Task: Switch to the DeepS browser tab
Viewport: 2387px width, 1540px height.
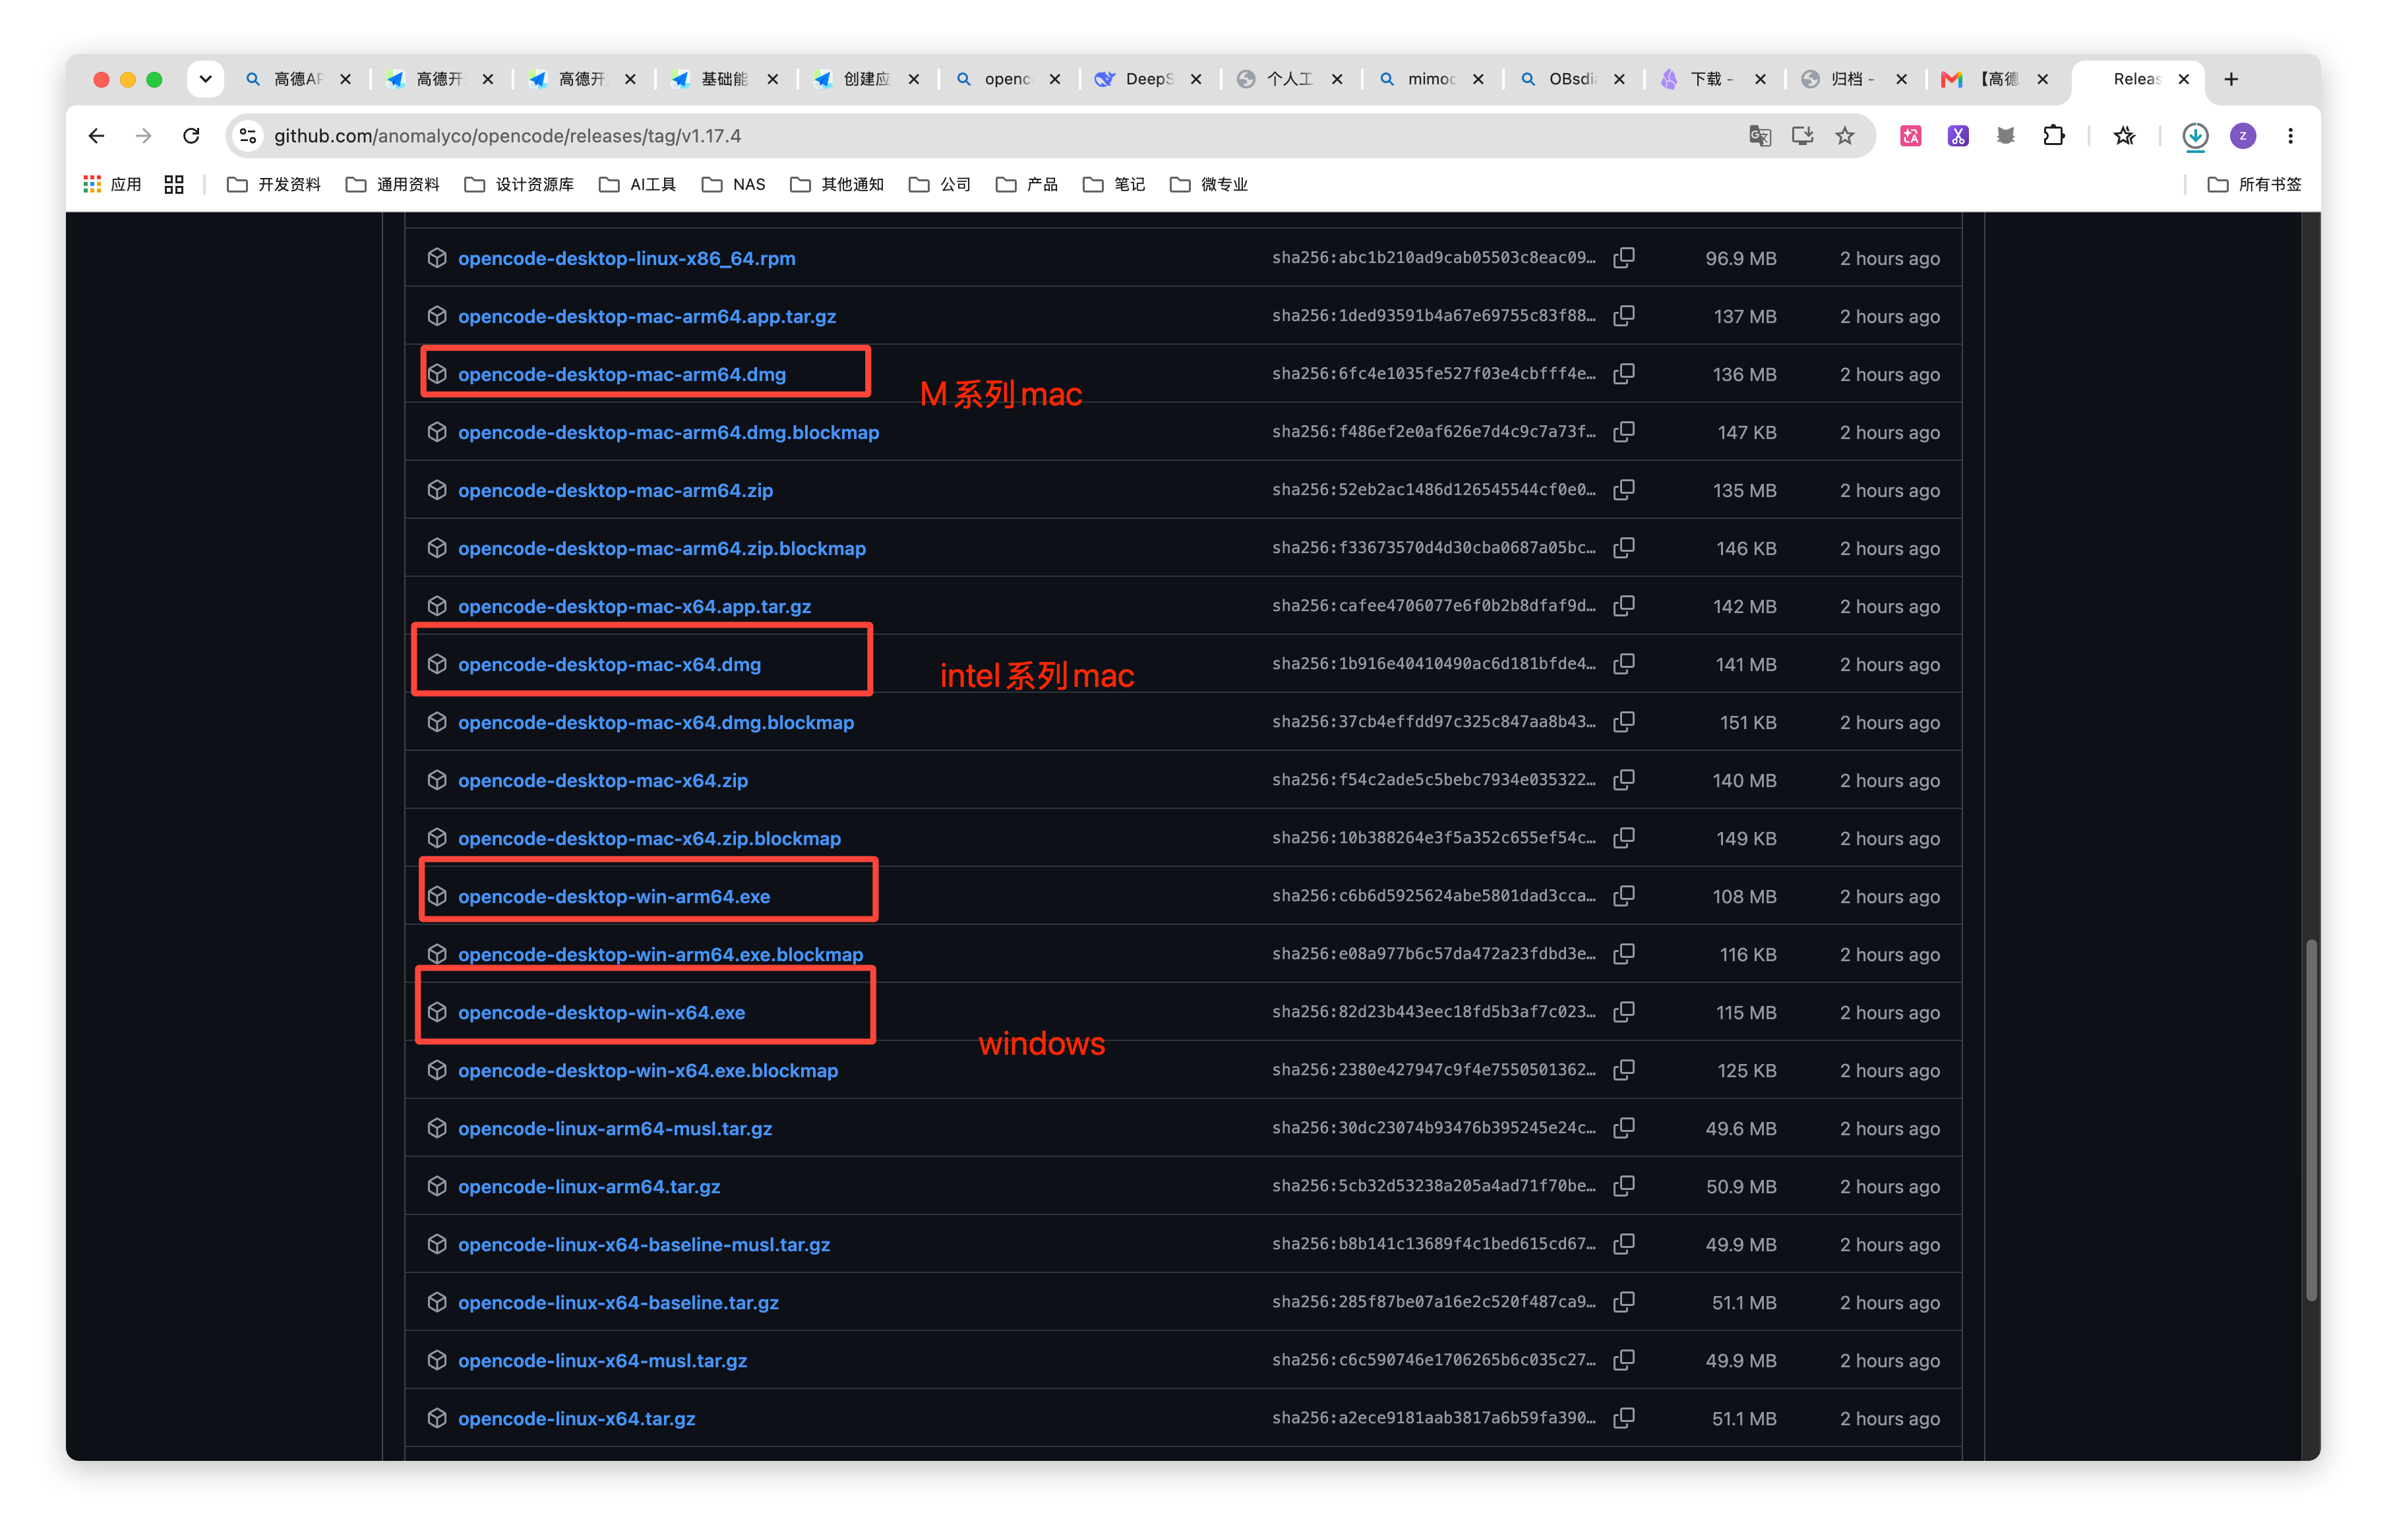Action: (x=1149, y=79)
